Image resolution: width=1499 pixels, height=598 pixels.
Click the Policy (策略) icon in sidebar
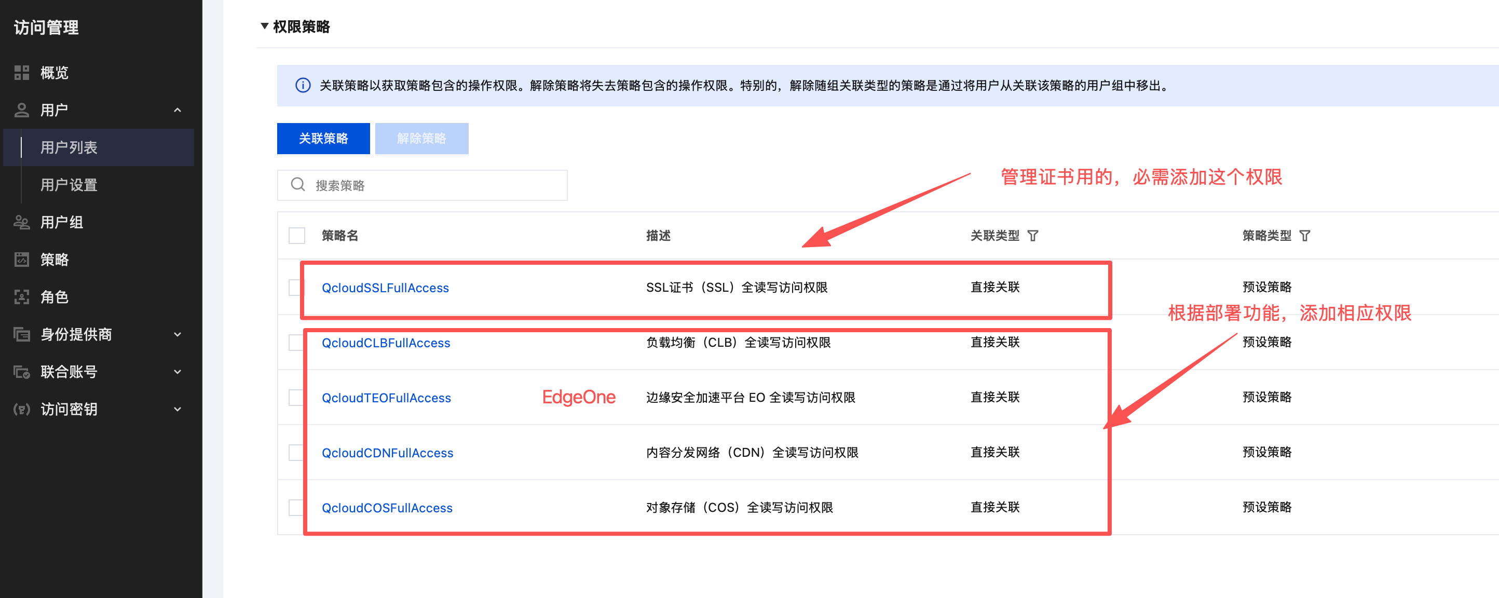(x=21, y=260)
